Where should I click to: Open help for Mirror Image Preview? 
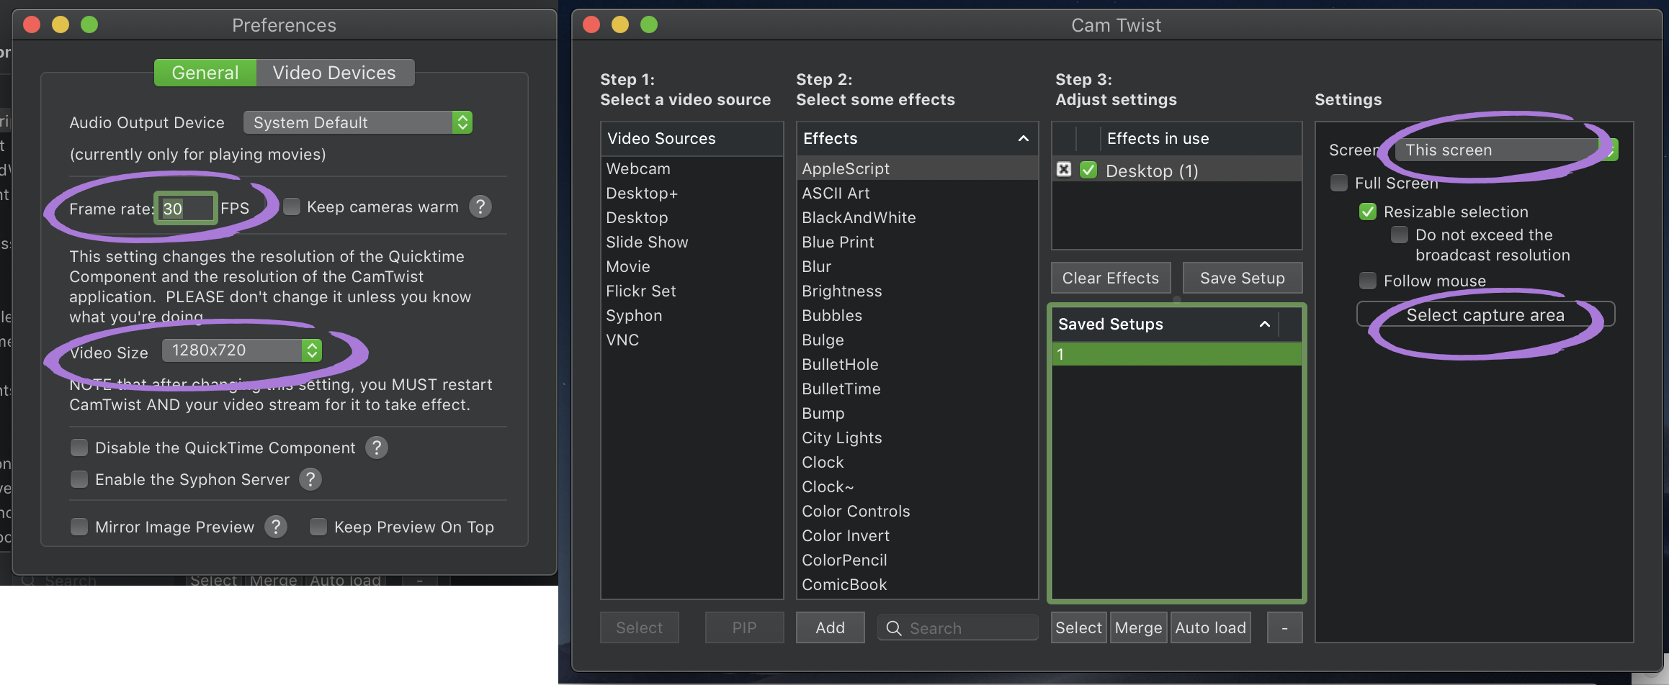pyautogui.click(x=276, y=527)
